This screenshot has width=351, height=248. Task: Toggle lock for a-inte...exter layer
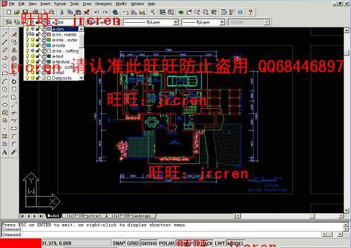[38, 40]
